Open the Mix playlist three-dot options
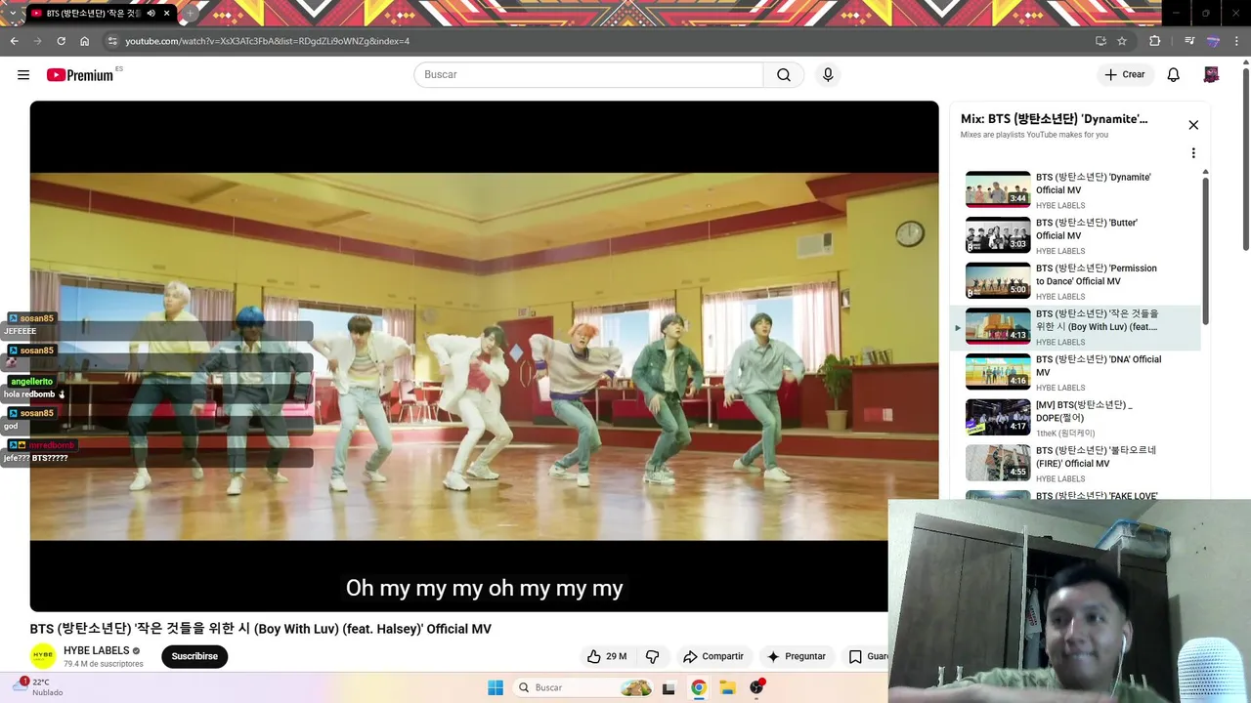 [1193, 153]
